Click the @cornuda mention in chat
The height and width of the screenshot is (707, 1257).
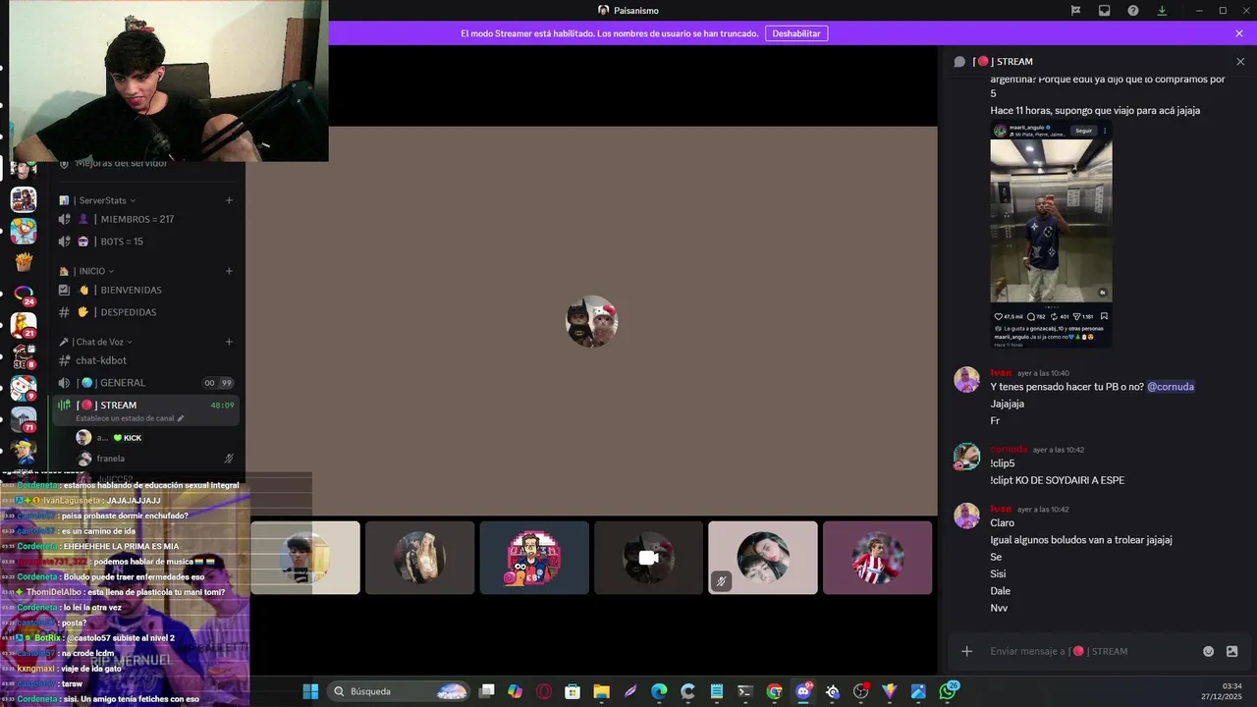[x=1171, y=387]
